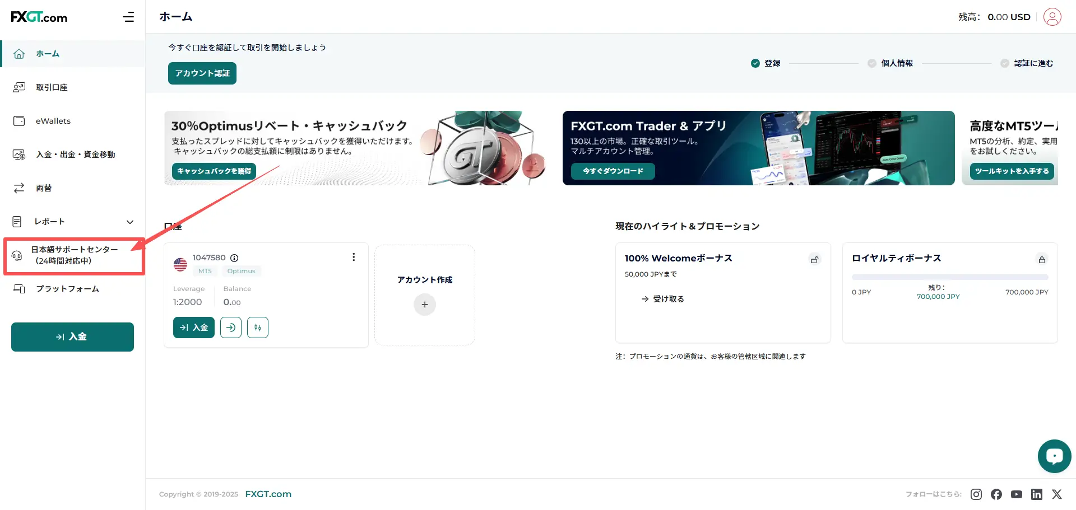Screen dimensions: 1076x510
Task: Click キャッシュバックを獲得 banner button
Action: tap(214, 171)
